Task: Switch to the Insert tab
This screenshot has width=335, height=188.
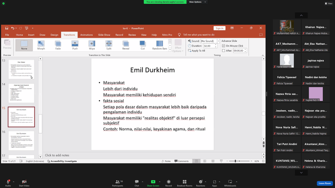Action: (x=31, y=35)
